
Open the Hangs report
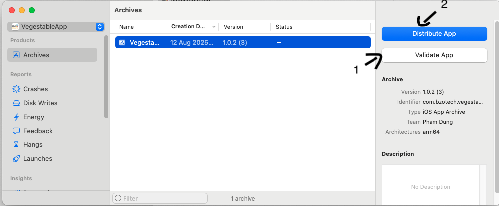click(33, 145)
